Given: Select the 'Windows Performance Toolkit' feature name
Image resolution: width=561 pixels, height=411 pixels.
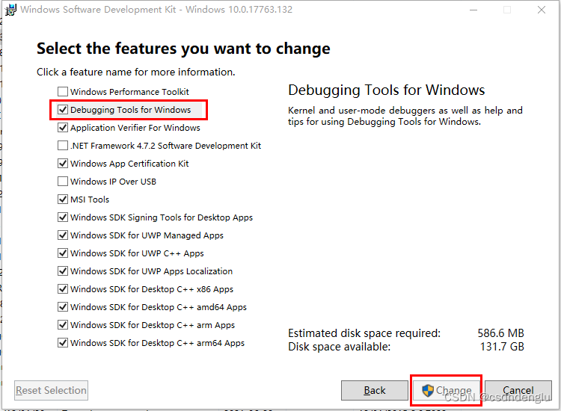Looking at the screenshot, I should point(129,92).
